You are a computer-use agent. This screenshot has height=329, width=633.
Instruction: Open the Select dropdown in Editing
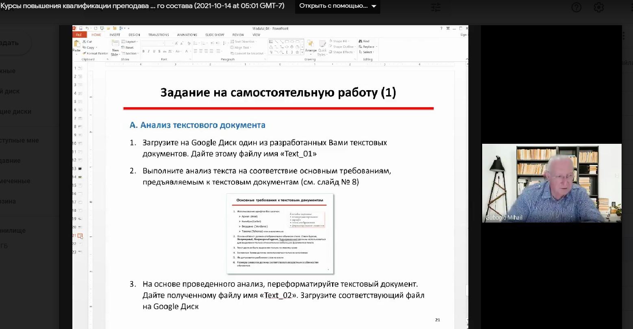click(368, 52)
